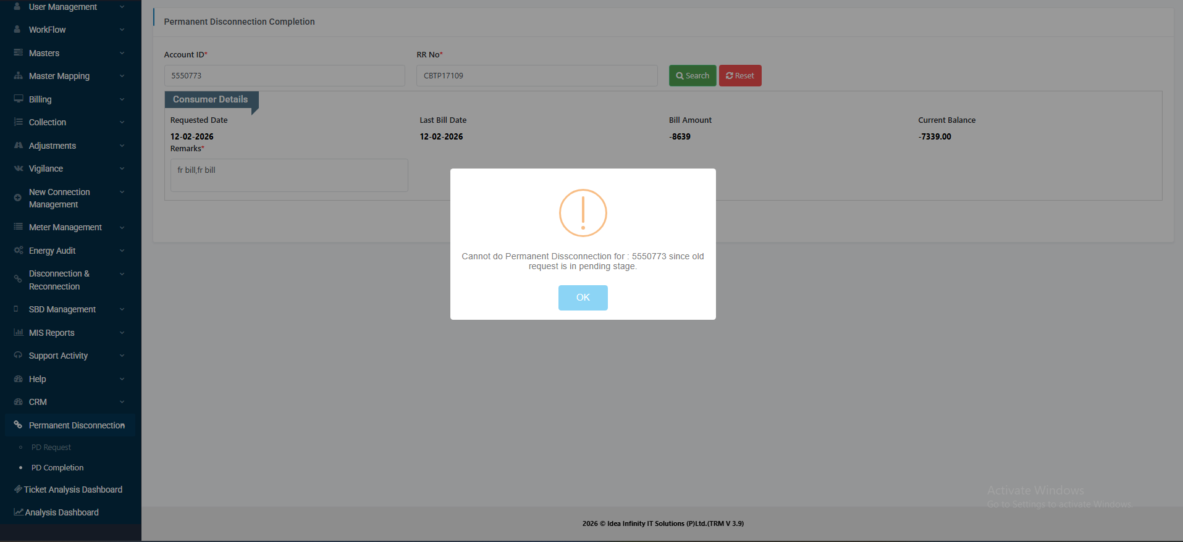1183x542 pixels.
Task: Click the Collection list icon
Action: coord(18,122)
